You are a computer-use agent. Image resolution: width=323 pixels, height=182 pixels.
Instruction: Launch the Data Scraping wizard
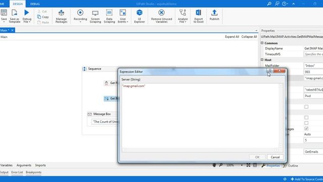pos(109,16)
